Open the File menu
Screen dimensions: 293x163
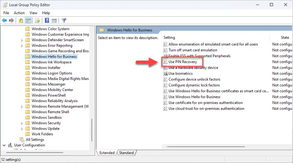[x=6, y=13]
